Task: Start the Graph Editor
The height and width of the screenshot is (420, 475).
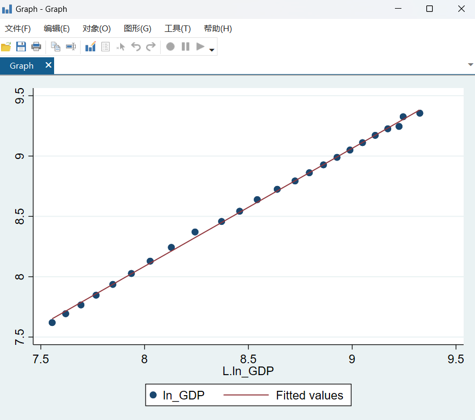Action: pyautogui.click(x=90, y=46)
